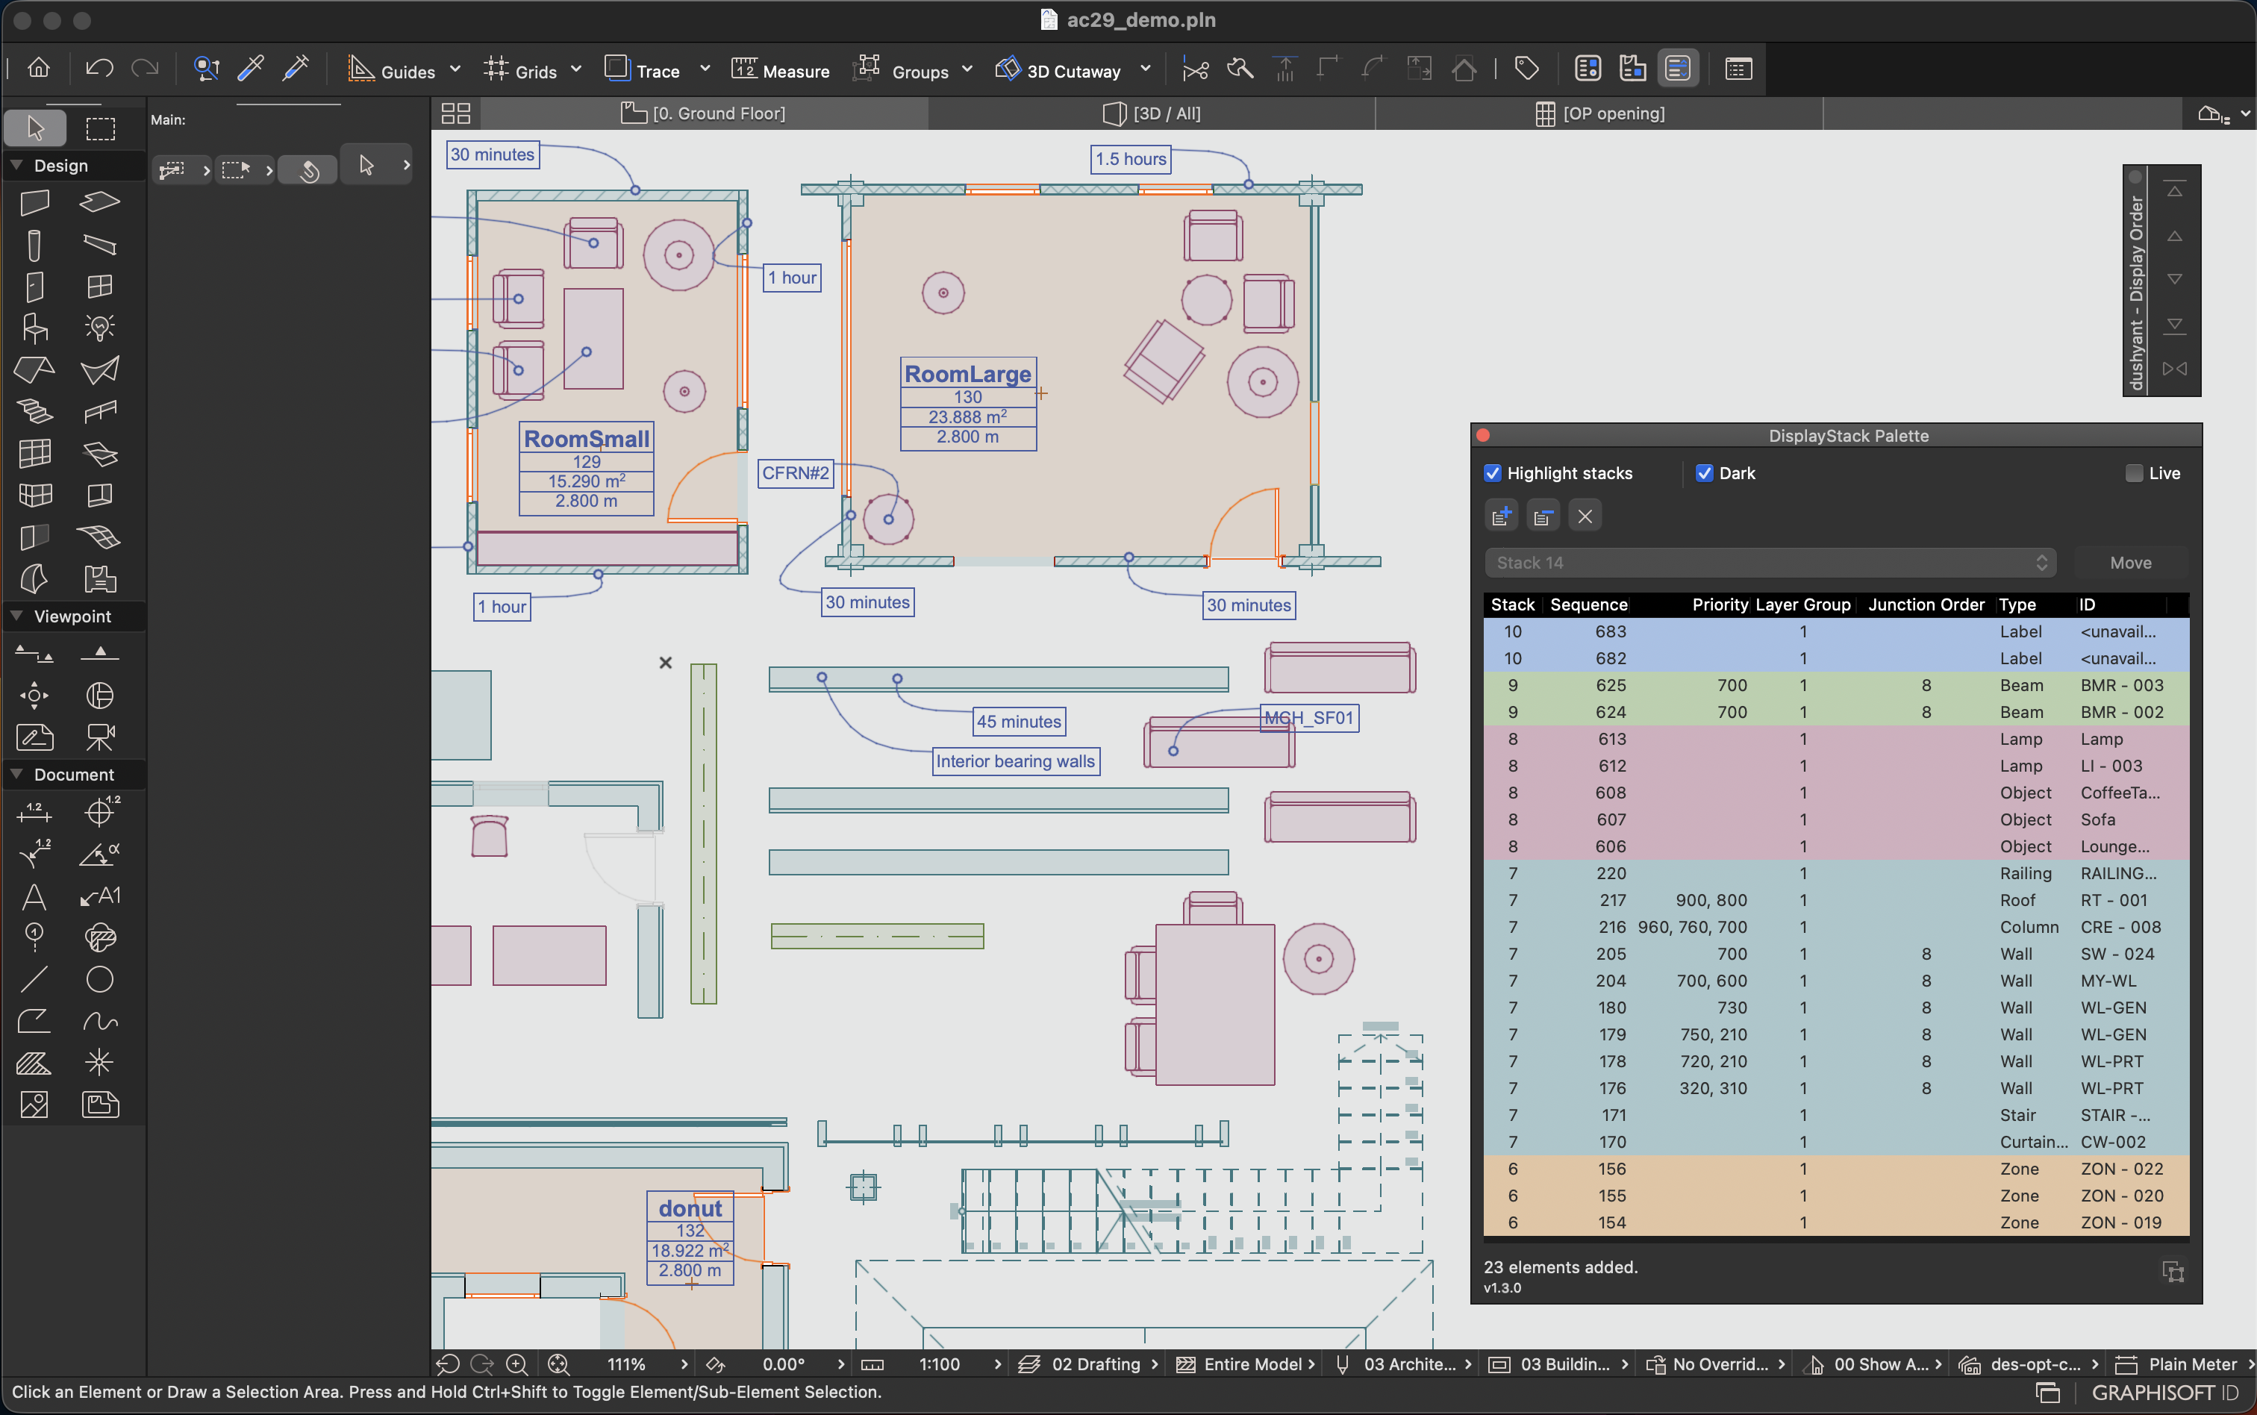Viewport: 2257px width, 1415px height.
Task: Select the Stair tool in Design
Action: coord(34,410)
